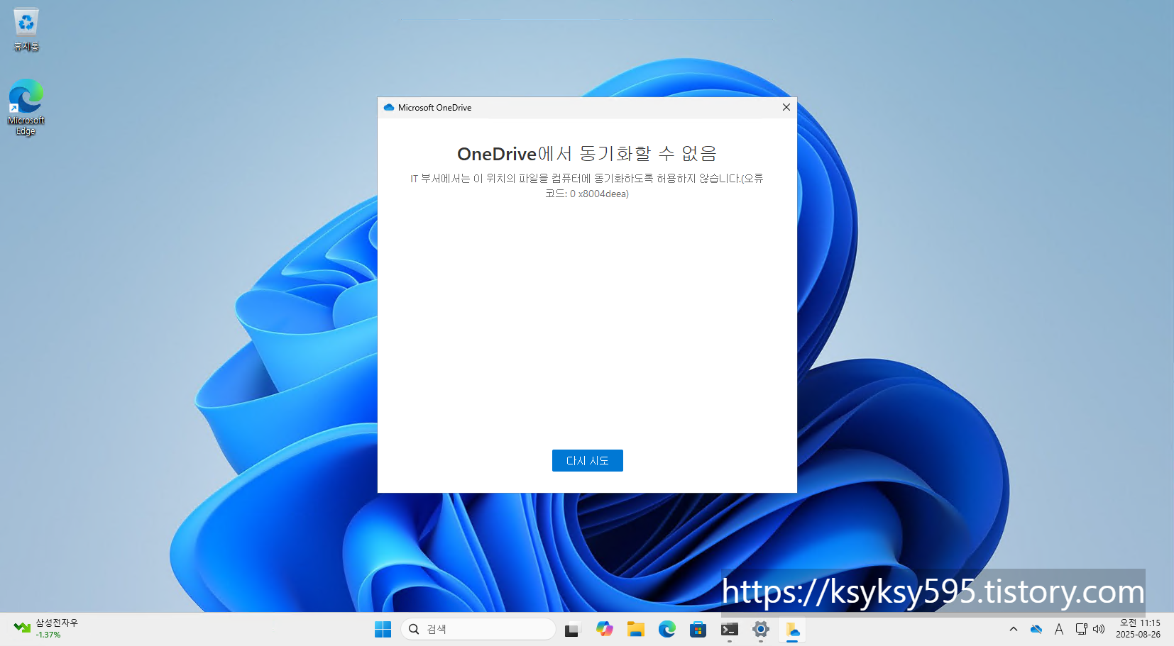Open Microsoft Edge desktop shortcut
The image size is (1174, 646).
point(26,107)
